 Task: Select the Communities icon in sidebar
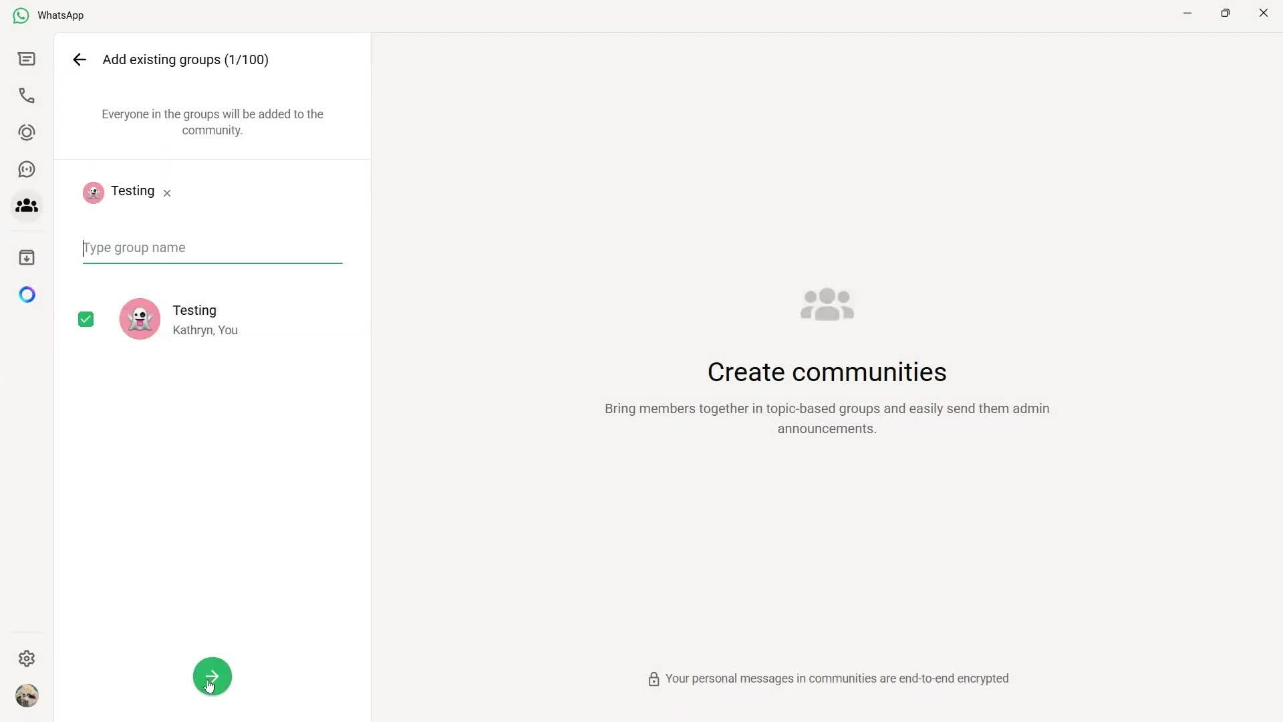(26, 206)
